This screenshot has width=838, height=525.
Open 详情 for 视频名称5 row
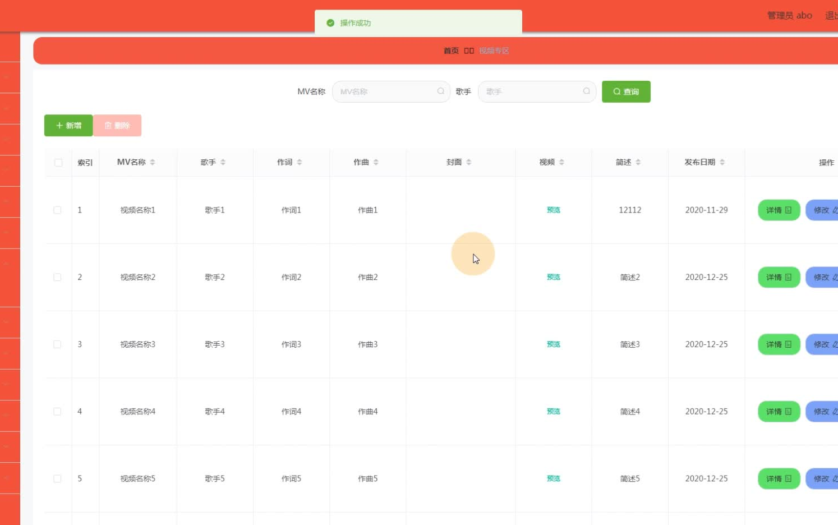pos(779,478)
